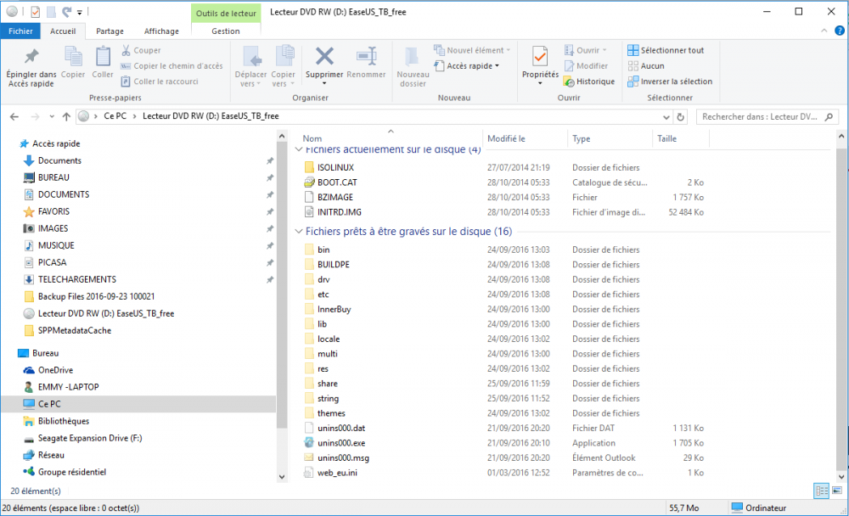The height and width of the screenshot is (516, 849).
Task: Click the Historique icon
Action: pyautogui.click(x=569, y=81)
